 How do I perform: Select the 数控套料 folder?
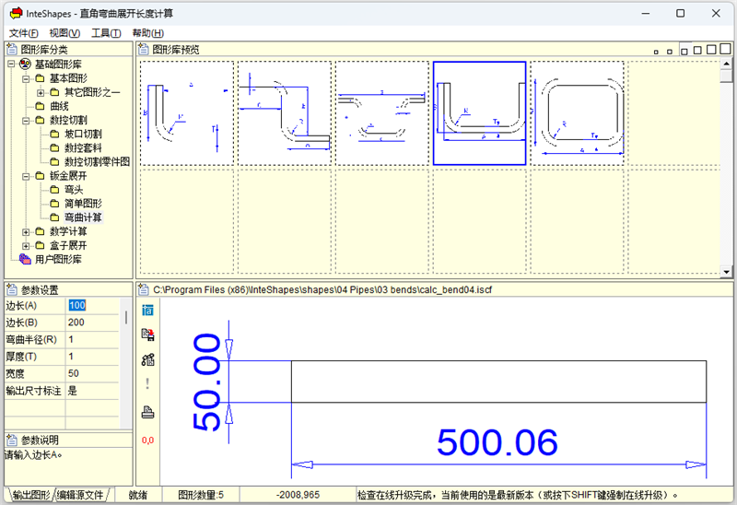(83, 148)
